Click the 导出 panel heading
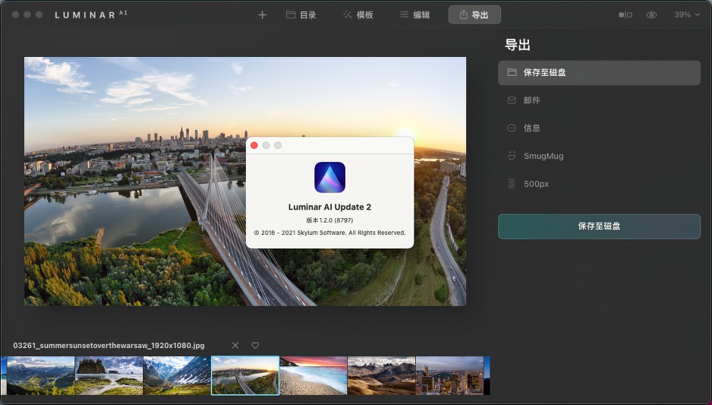The height and width of the screenshot is (405, 712). [x=518, y=45]
